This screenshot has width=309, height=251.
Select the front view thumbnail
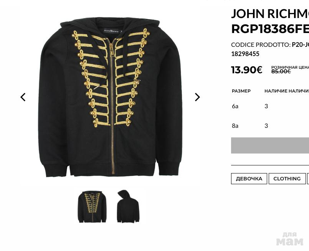pos(92,206)
